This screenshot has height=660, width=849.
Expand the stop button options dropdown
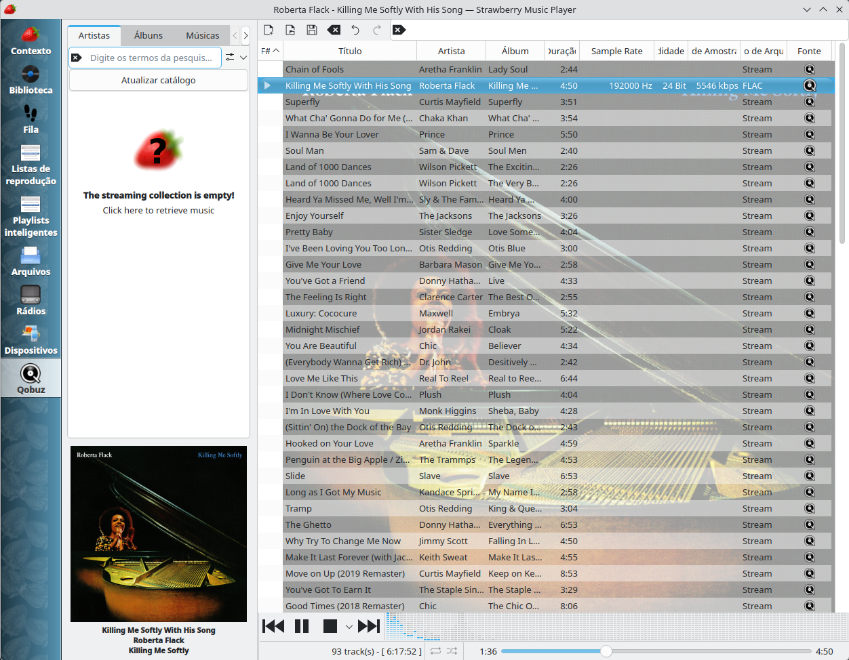point(349,627)
